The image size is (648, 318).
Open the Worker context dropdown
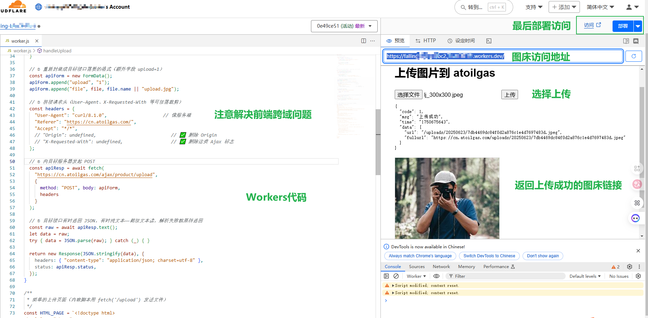click(416, 276)
